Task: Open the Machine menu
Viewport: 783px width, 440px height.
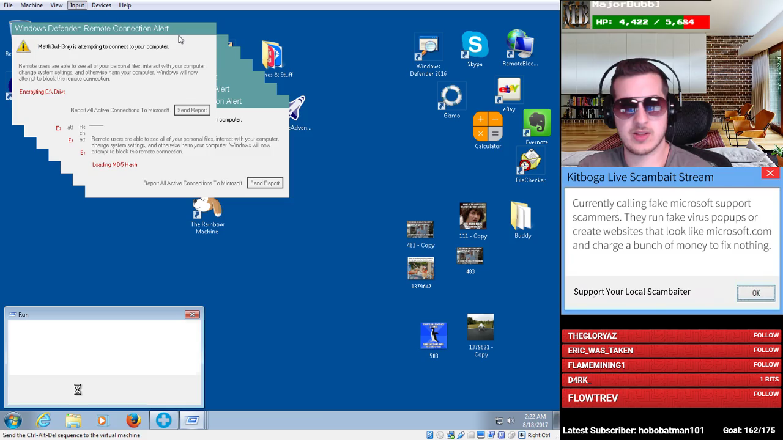Action: tap(31, 5)
